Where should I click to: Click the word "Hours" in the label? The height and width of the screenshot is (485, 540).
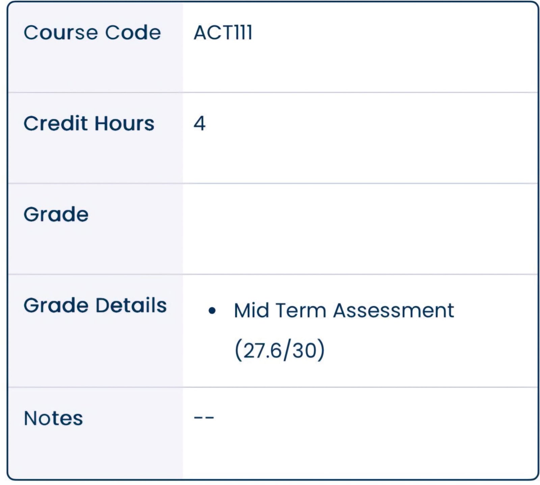point(124,123)
